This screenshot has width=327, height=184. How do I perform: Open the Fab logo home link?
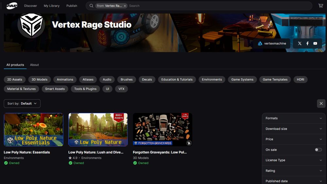click(12, 6)
